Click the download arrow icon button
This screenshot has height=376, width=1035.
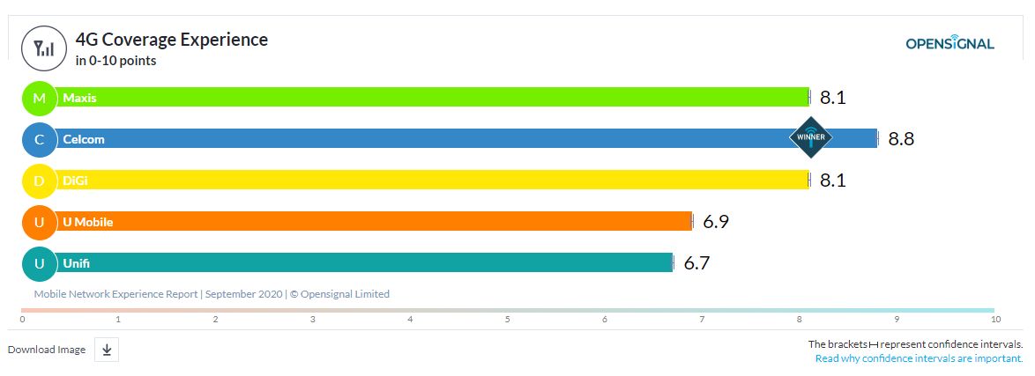(x=107, y=350)
